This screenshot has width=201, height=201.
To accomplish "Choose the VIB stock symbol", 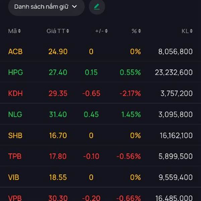I will coord(14,177).
